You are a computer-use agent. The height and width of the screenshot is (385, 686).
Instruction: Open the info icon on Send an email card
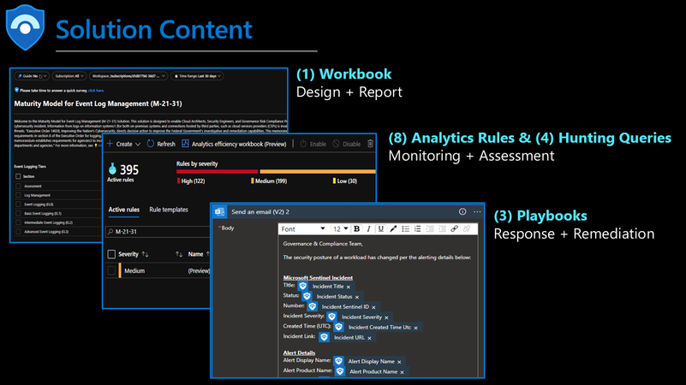(462, 211)
